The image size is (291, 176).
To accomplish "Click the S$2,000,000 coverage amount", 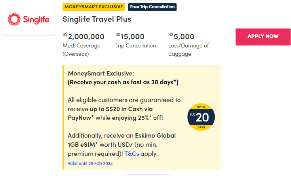I will (x=84, y=37).
